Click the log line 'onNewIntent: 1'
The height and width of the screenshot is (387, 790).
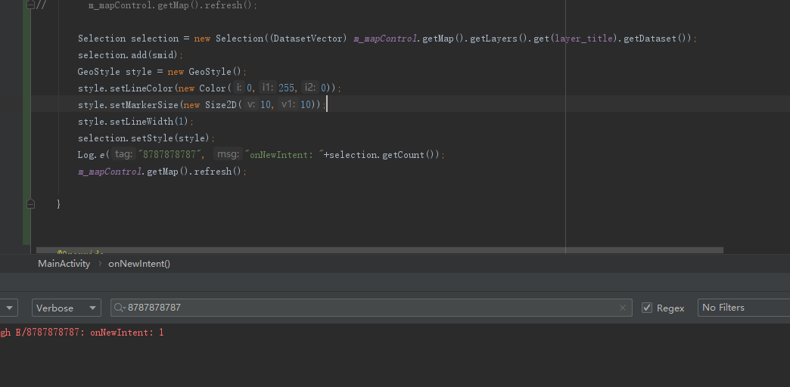(82, 333)
